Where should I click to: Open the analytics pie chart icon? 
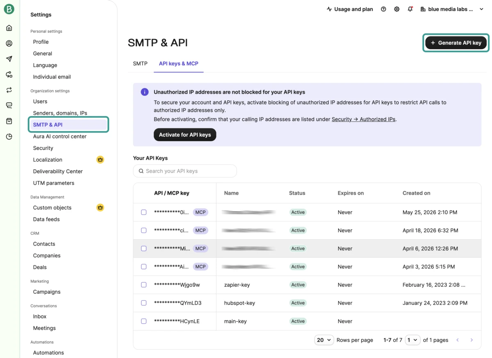pyautogui.click(x=9, y=137)
